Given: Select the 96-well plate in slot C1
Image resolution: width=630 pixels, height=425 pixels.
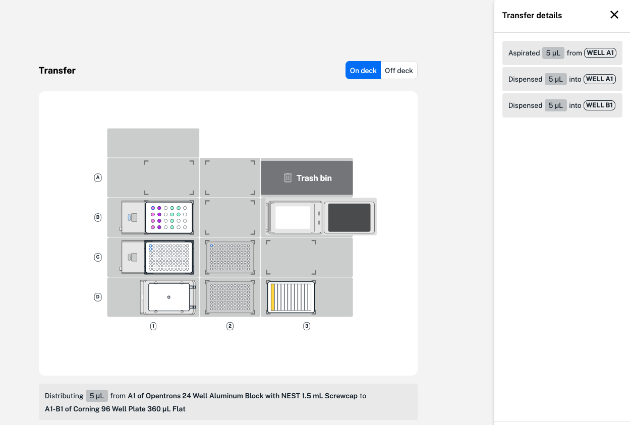Looking at the screenshot, I should click(169, 257).
